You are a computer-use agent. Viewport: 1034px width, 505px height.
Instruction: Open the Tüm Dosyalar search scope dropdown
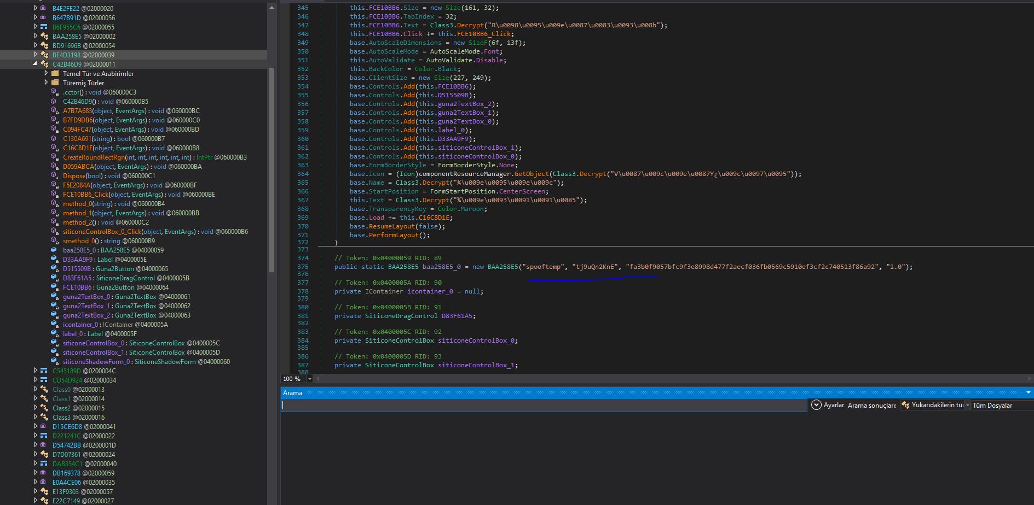1003,406
